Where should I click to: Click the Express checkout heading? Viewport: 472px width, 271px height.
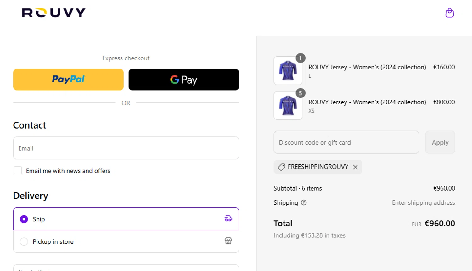pyautogui.click(x=126, y=58)
